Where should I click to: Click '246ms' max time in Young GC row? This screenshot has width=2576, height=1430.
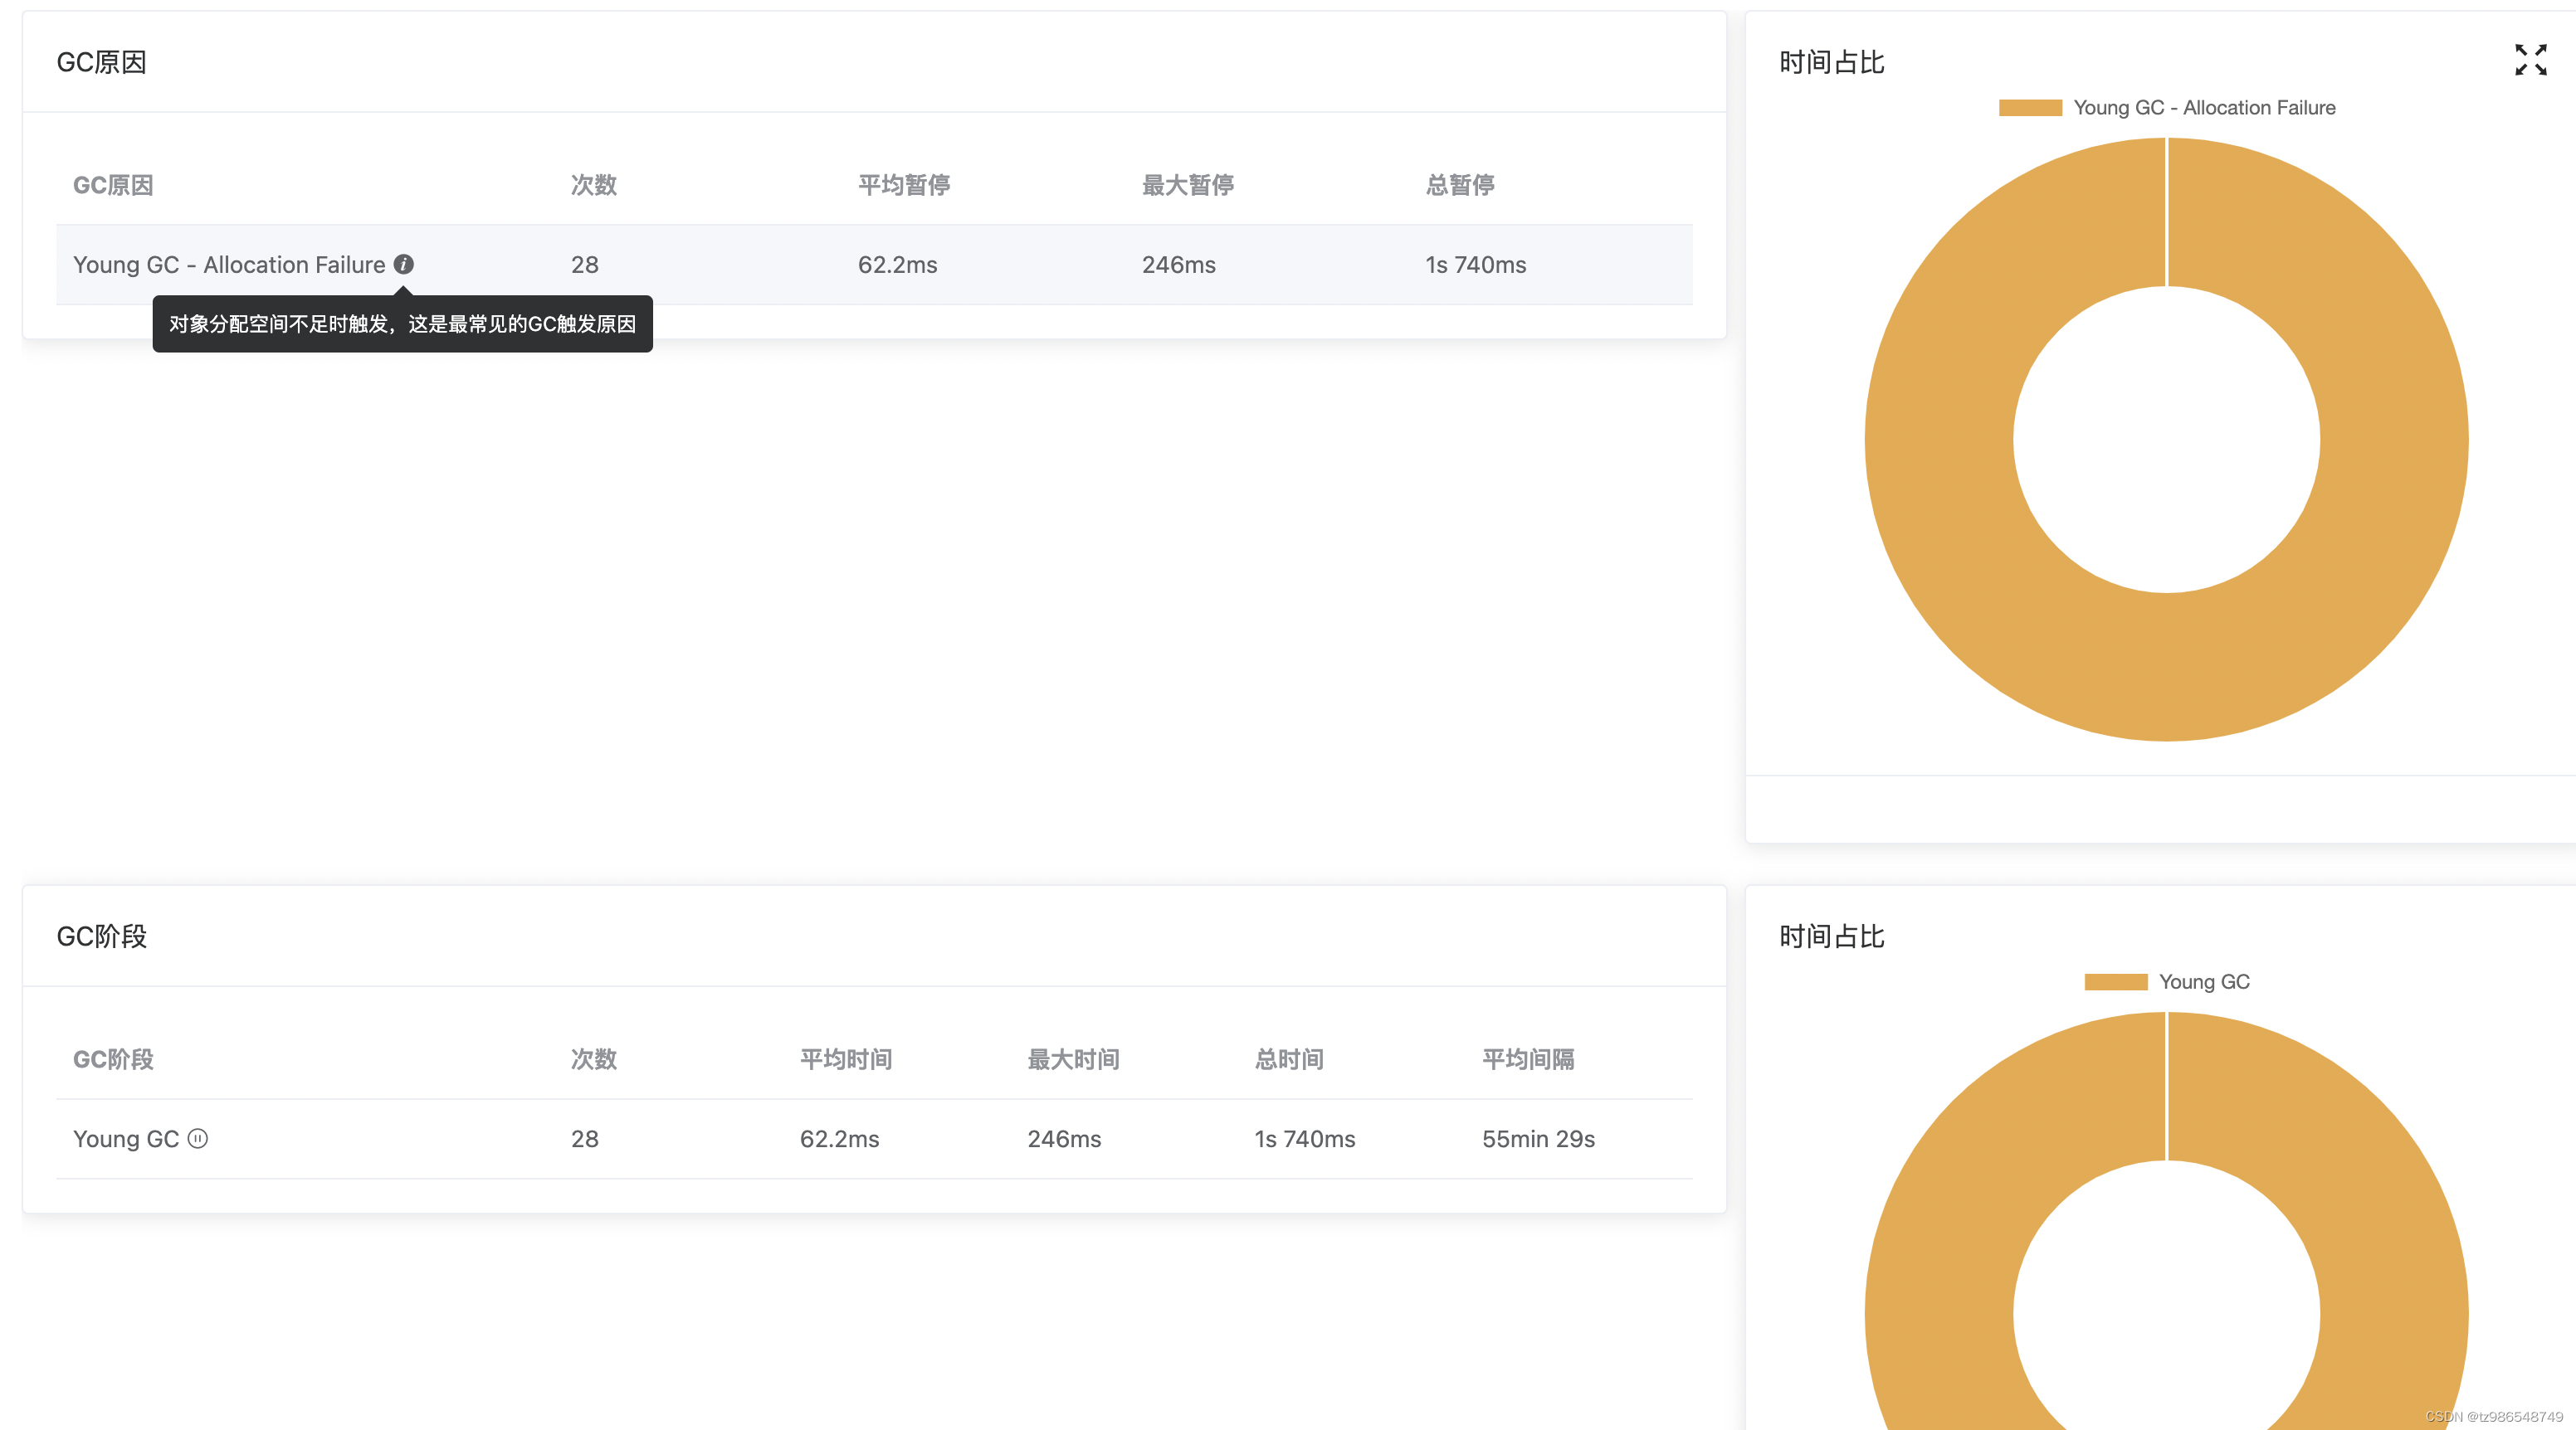(x=1065, y=1139)
